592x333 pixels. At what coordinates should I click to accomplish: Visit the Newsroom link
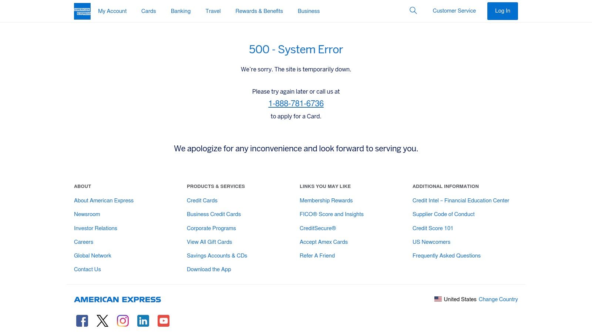point(87,214)
